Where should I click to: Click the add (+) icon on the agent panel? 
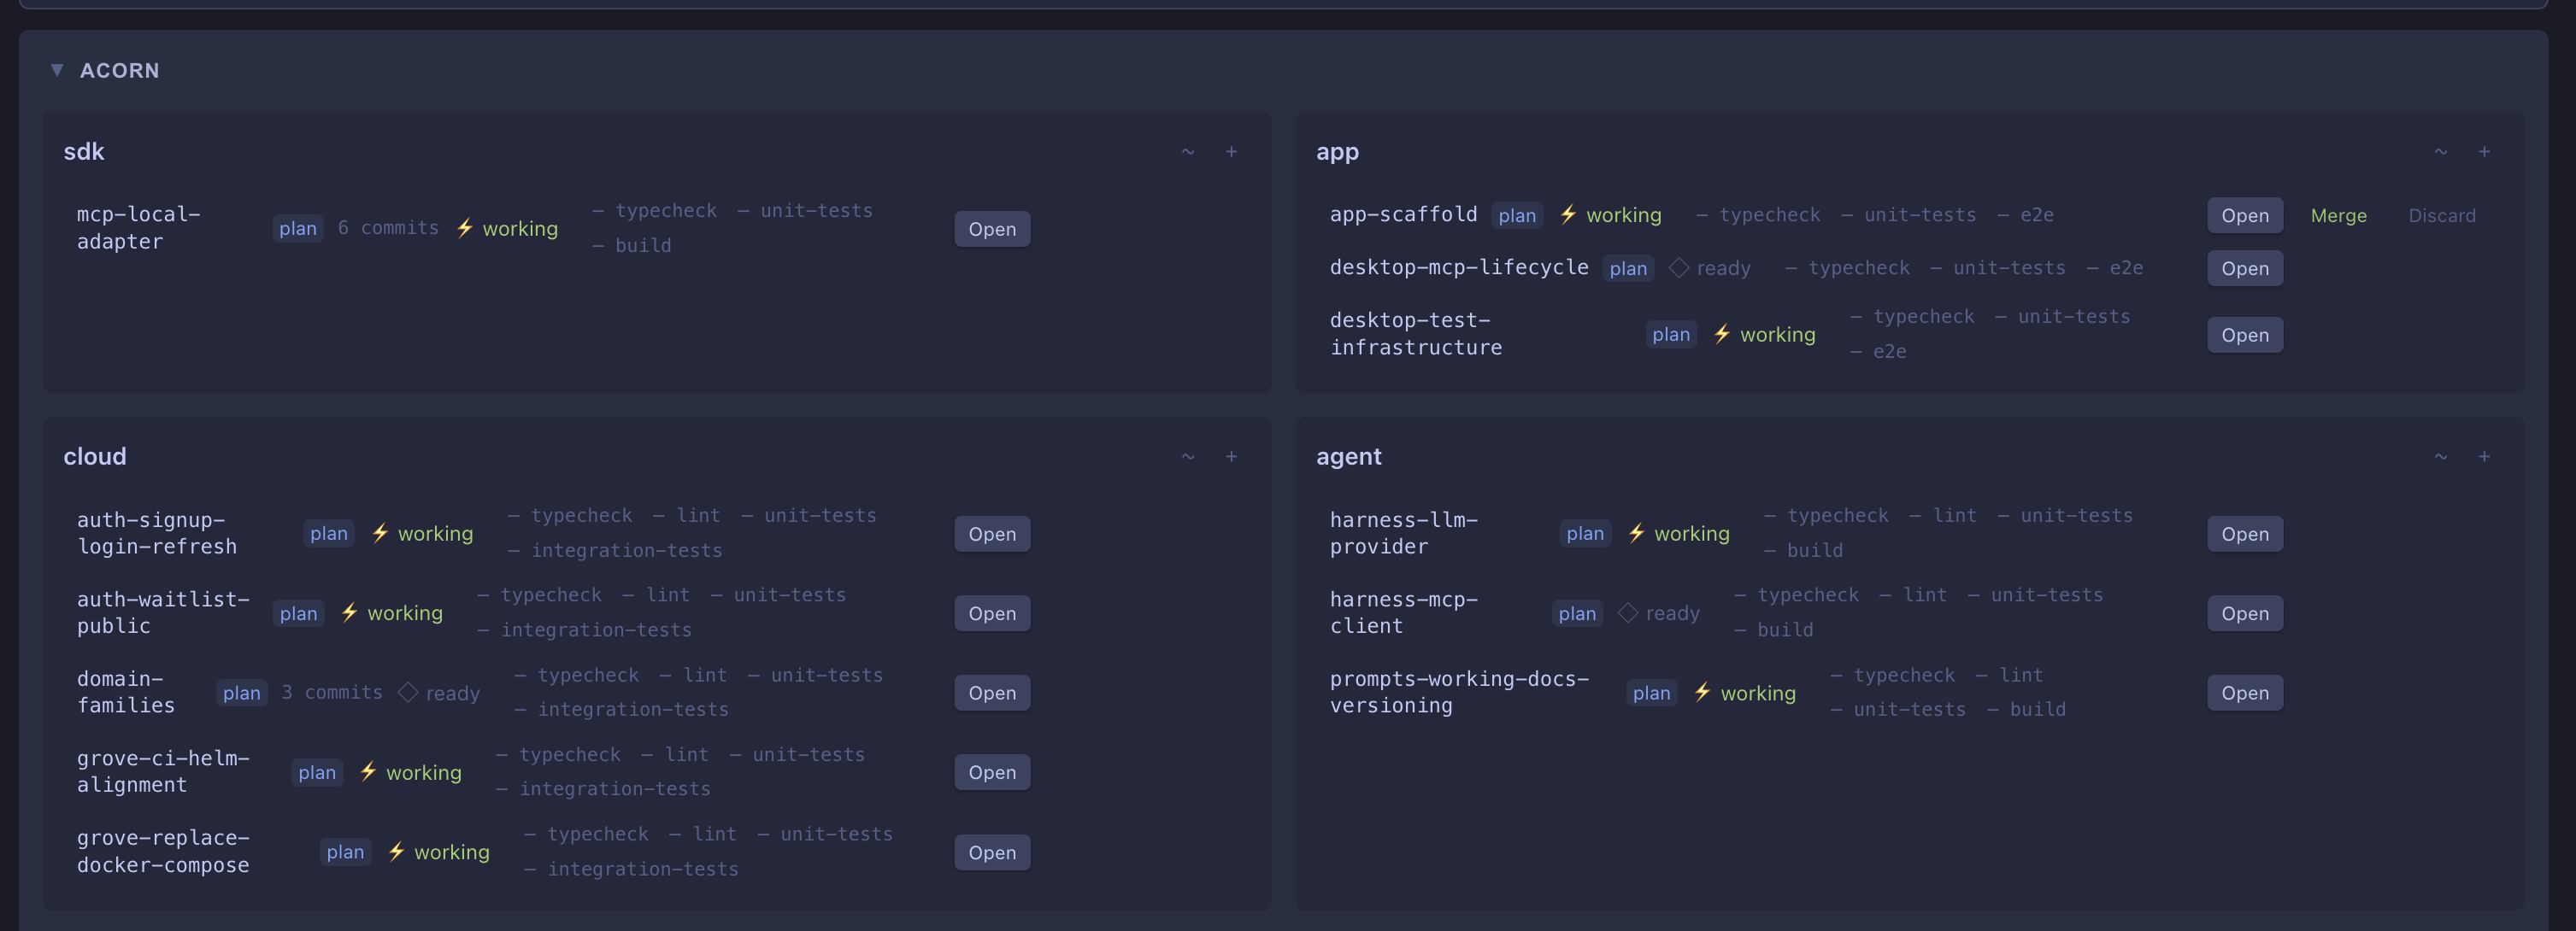coord(2484,456)
